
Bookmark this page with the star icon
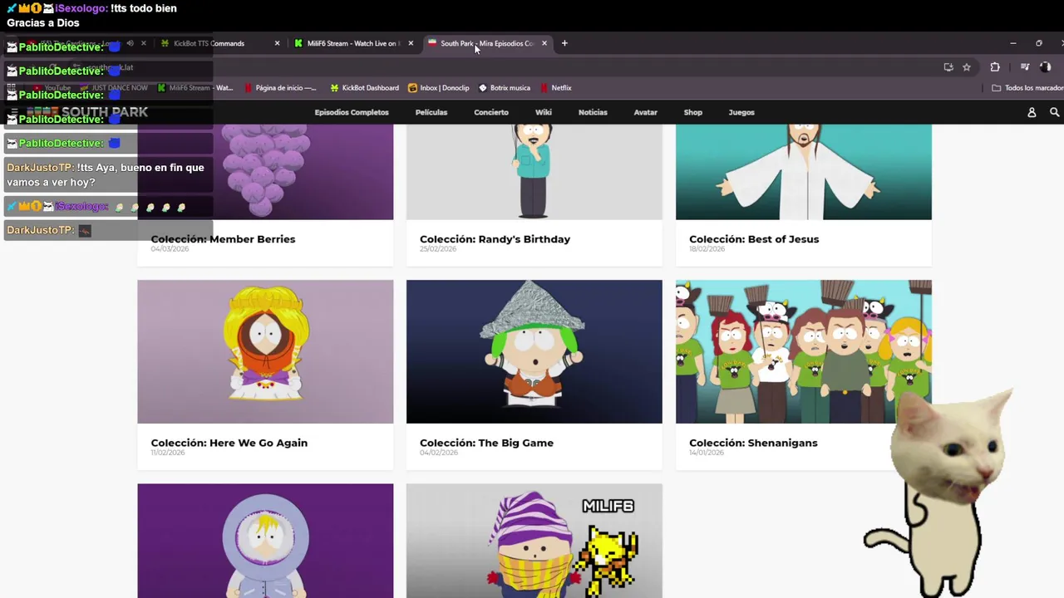tap(967, 67)
